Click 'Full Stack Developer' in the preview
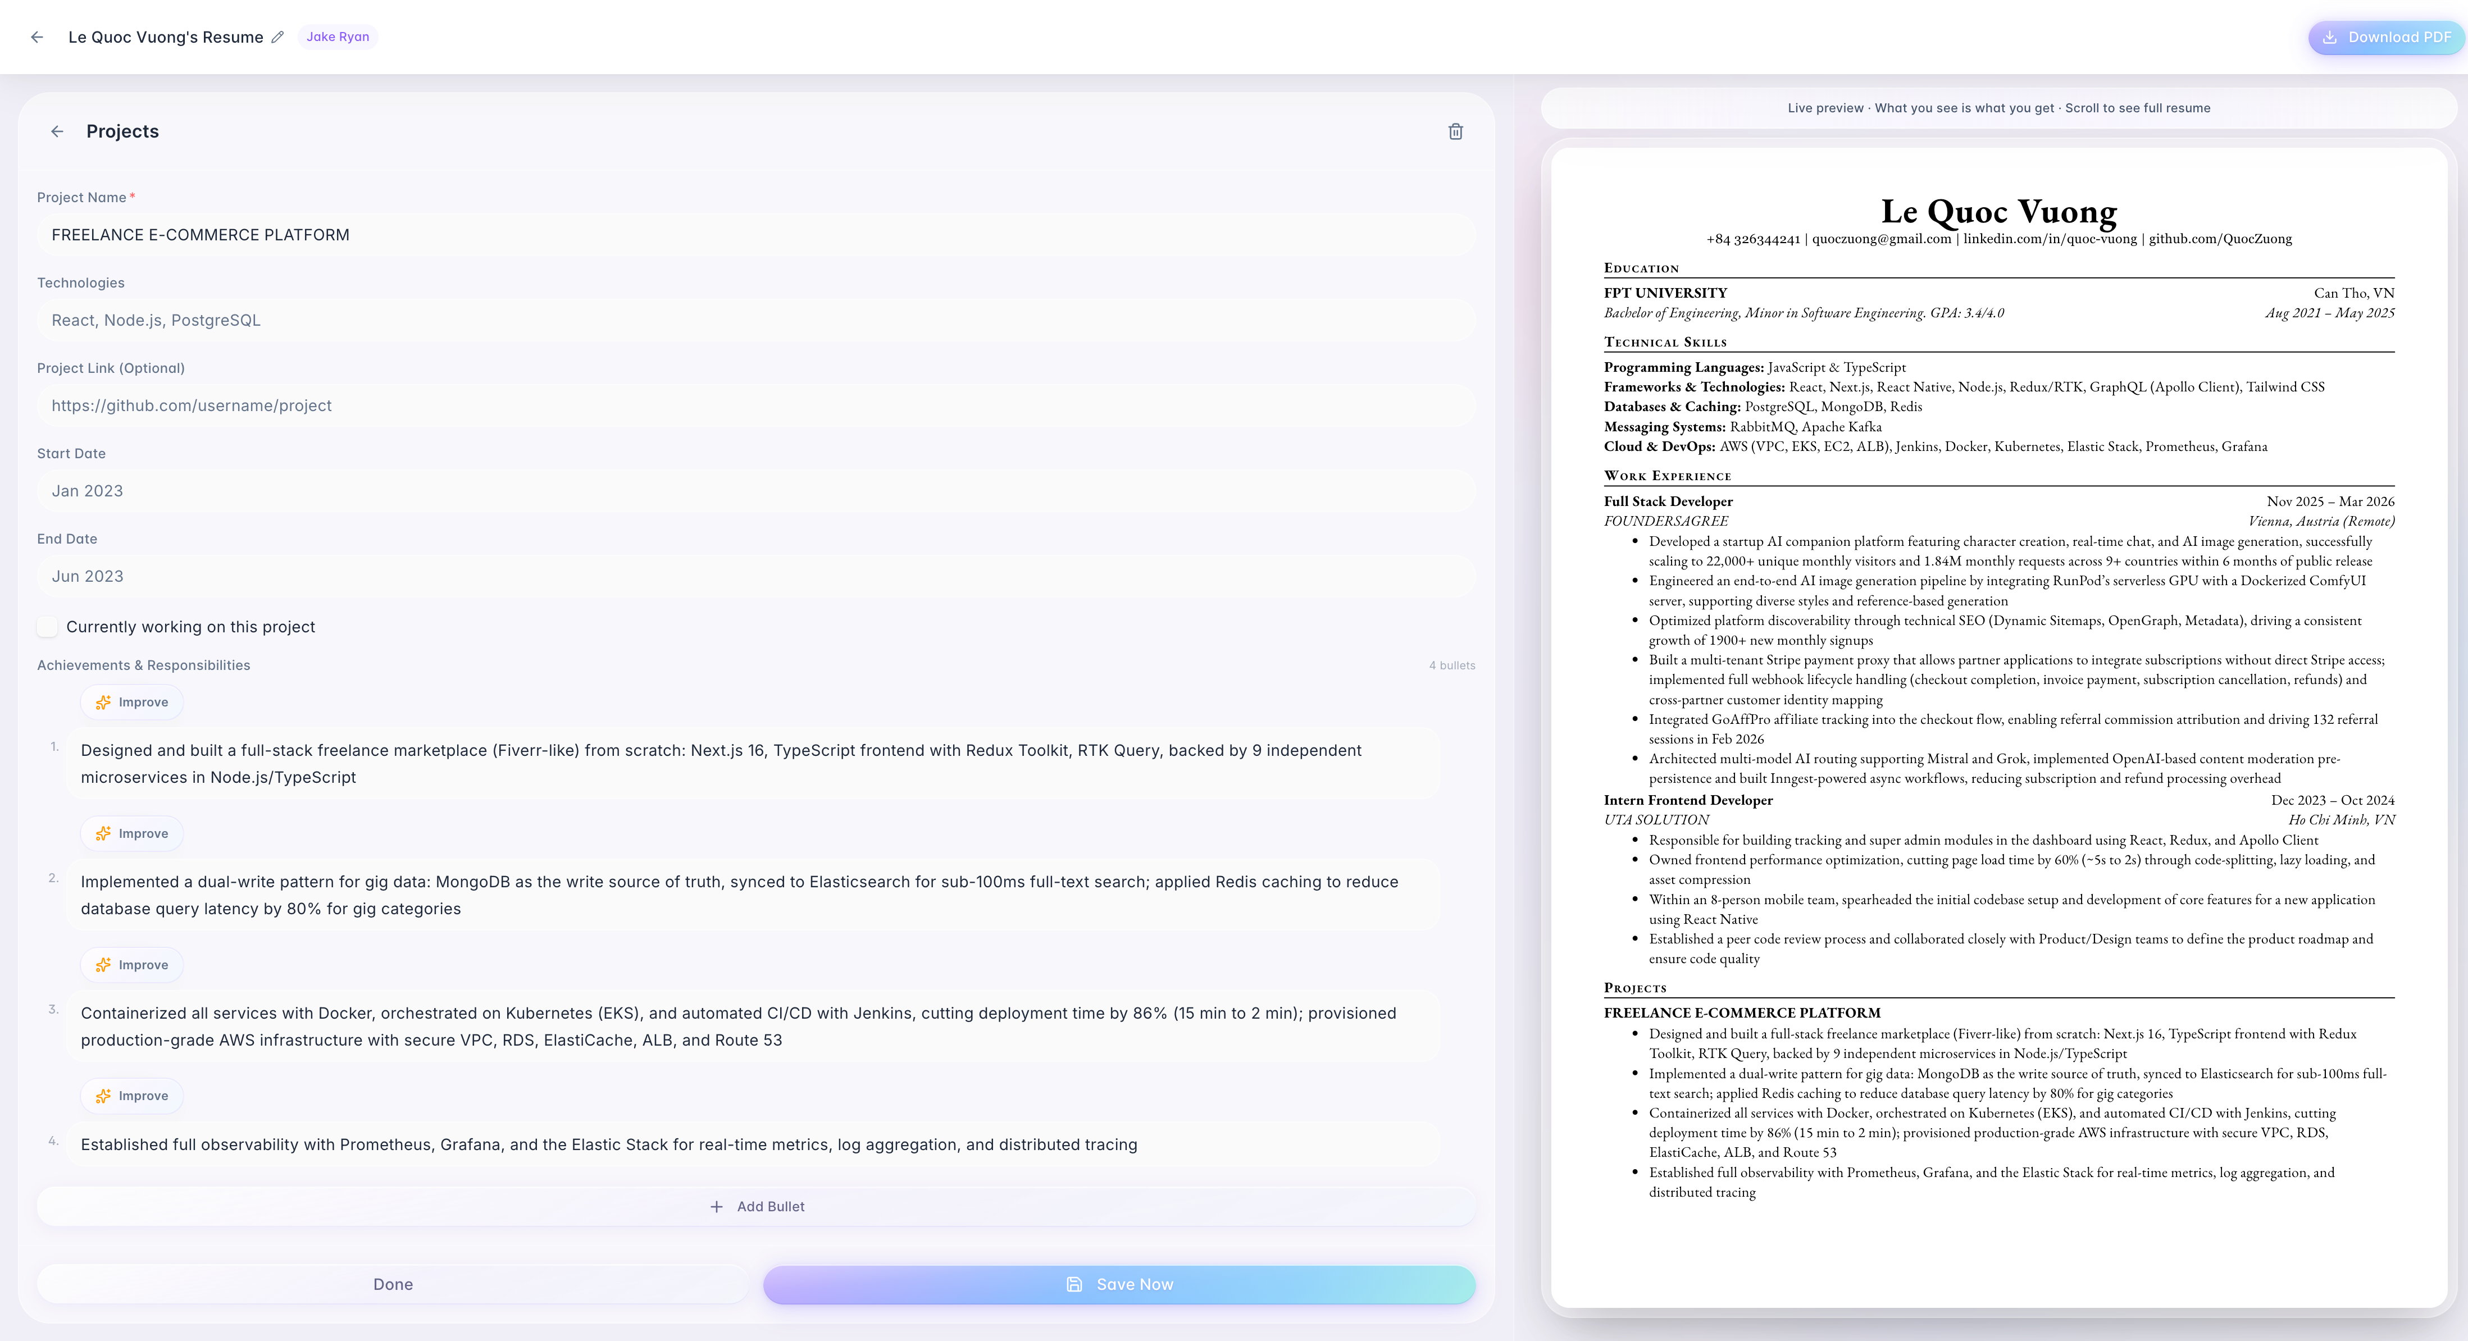 point(1668,501)
